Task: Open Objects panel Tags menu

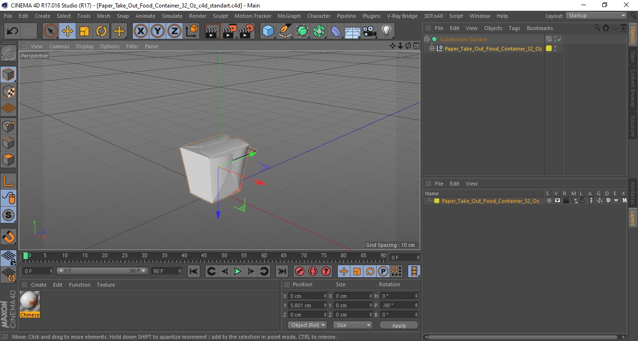Action: 514,28
